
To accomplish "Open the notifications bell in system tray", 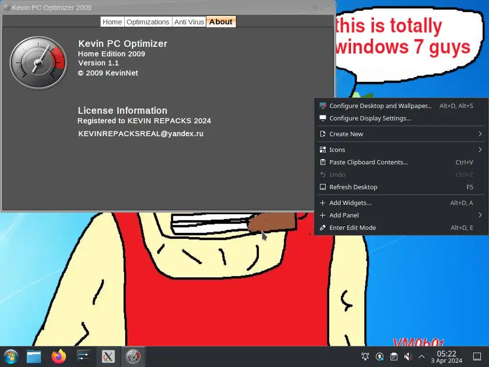I will click(x=365, y=356).
